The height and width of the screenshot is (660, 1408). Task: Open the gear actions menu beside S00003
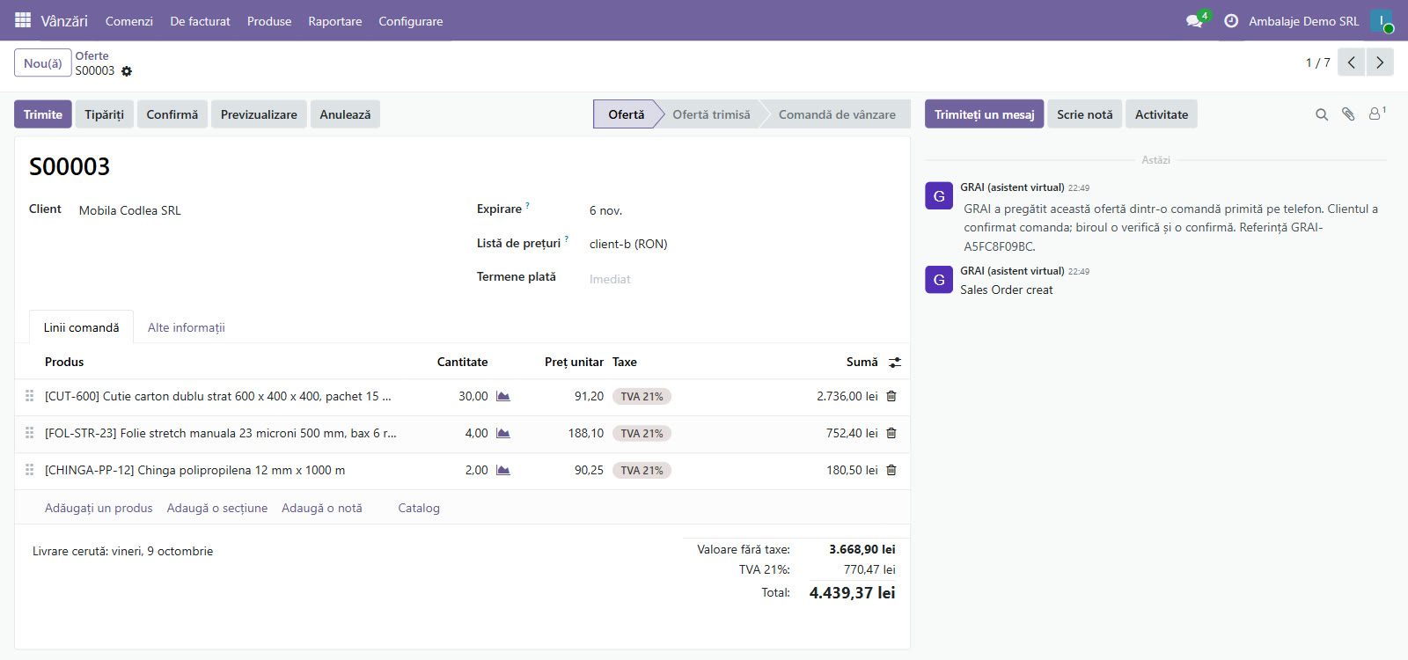point(127,71)
